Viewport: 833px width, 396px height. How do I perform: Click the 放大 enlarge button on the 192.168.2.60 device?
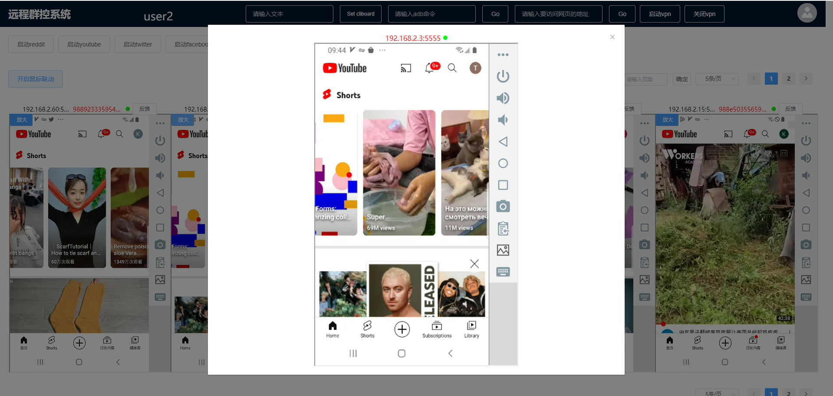tap(21, 120)
